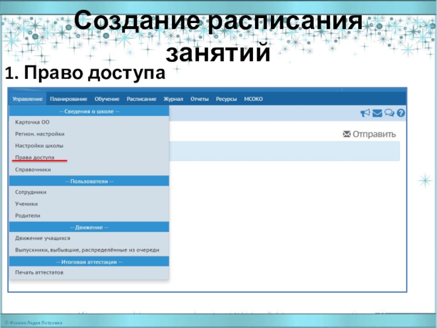The image size is (437, 328).
Task: Choose Регион. настройки in the menu
Action: click(x=40, y=134)
